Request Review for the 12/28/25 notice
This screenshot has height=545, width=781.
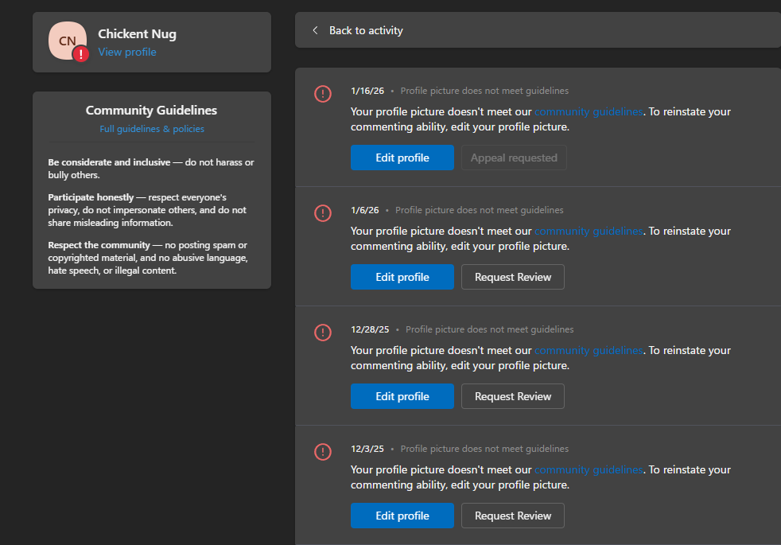pyautogui.click(x=513, y=396)
